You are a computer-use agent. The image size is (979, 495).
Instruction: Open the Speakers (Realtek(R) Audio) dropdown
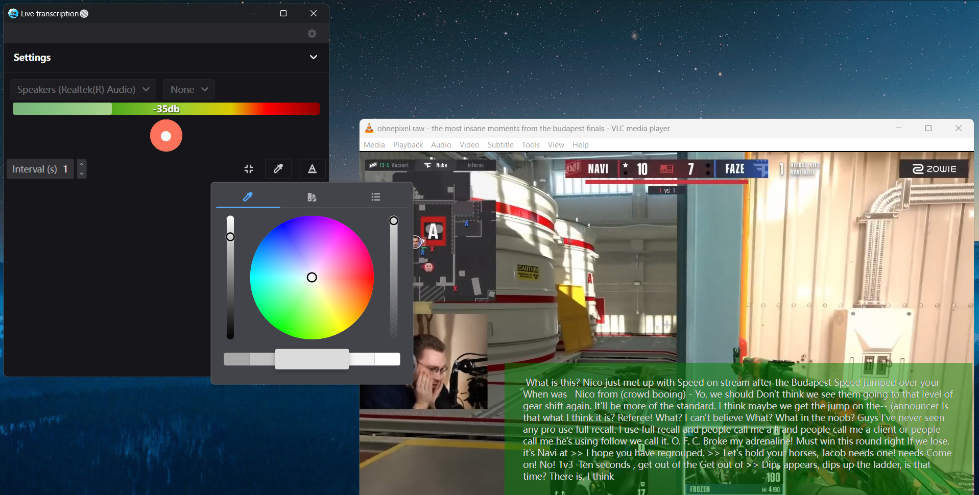pyautogui.click(x=83, y=89)
